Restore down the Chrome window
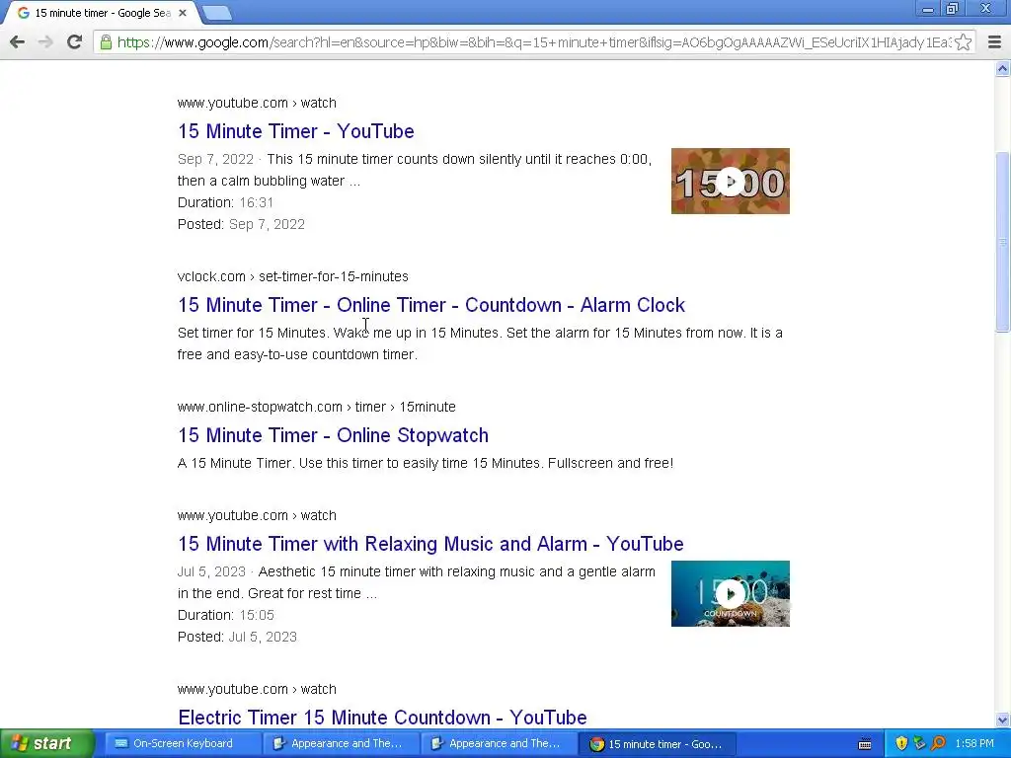The width and height of the screenshot is (1011, 758). [x=953, y=9]
